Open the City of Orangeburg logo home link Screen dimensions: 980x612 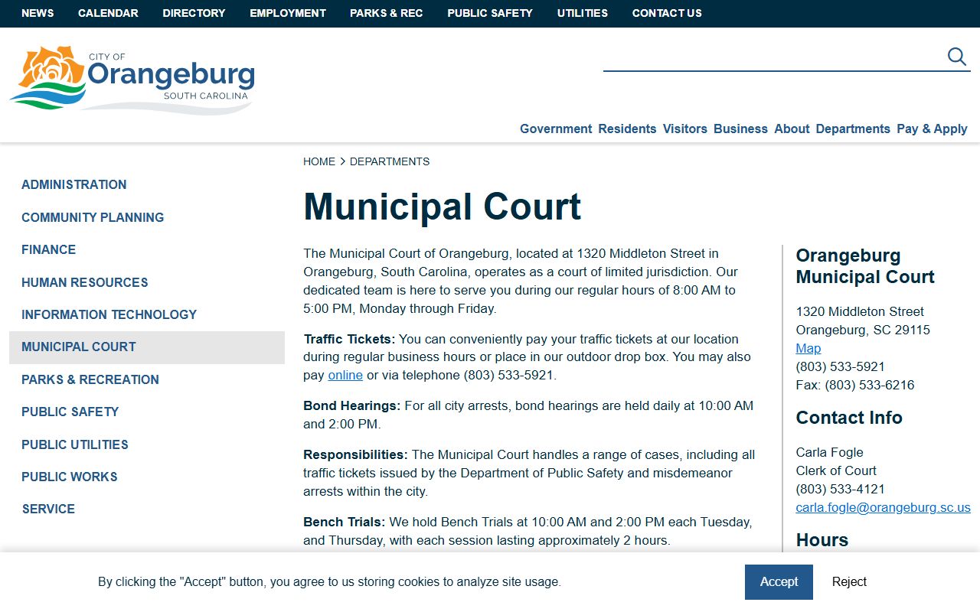point(132,80)
